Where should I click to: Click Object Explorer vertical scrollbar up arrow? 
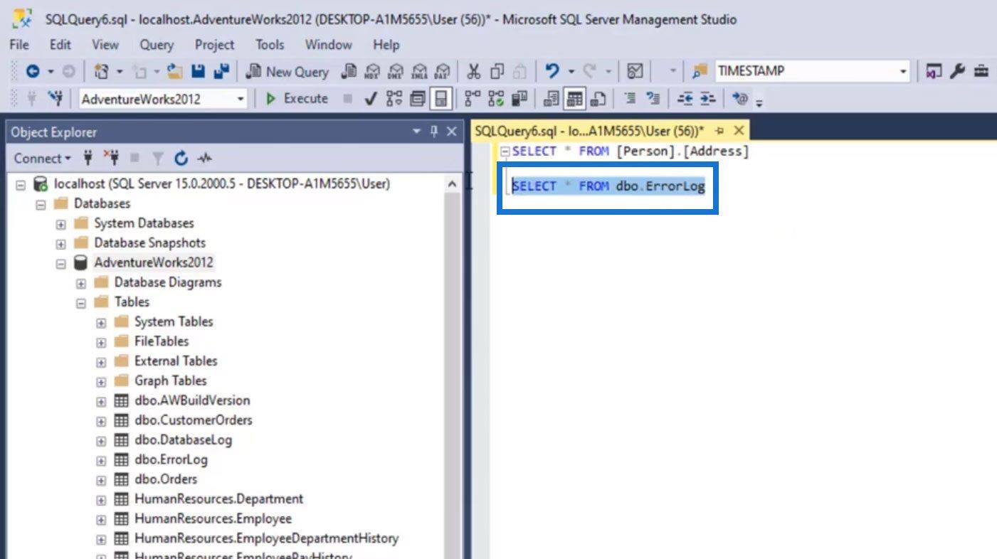click(453, 184)
